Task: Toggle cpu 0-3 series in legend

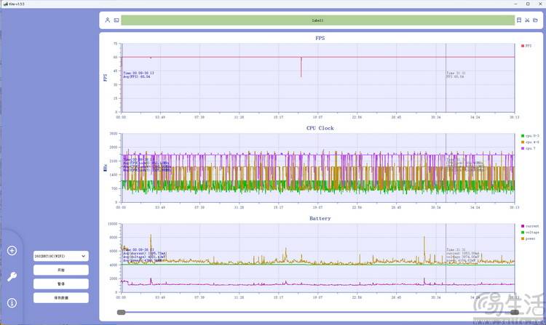Action: (529, 136)
